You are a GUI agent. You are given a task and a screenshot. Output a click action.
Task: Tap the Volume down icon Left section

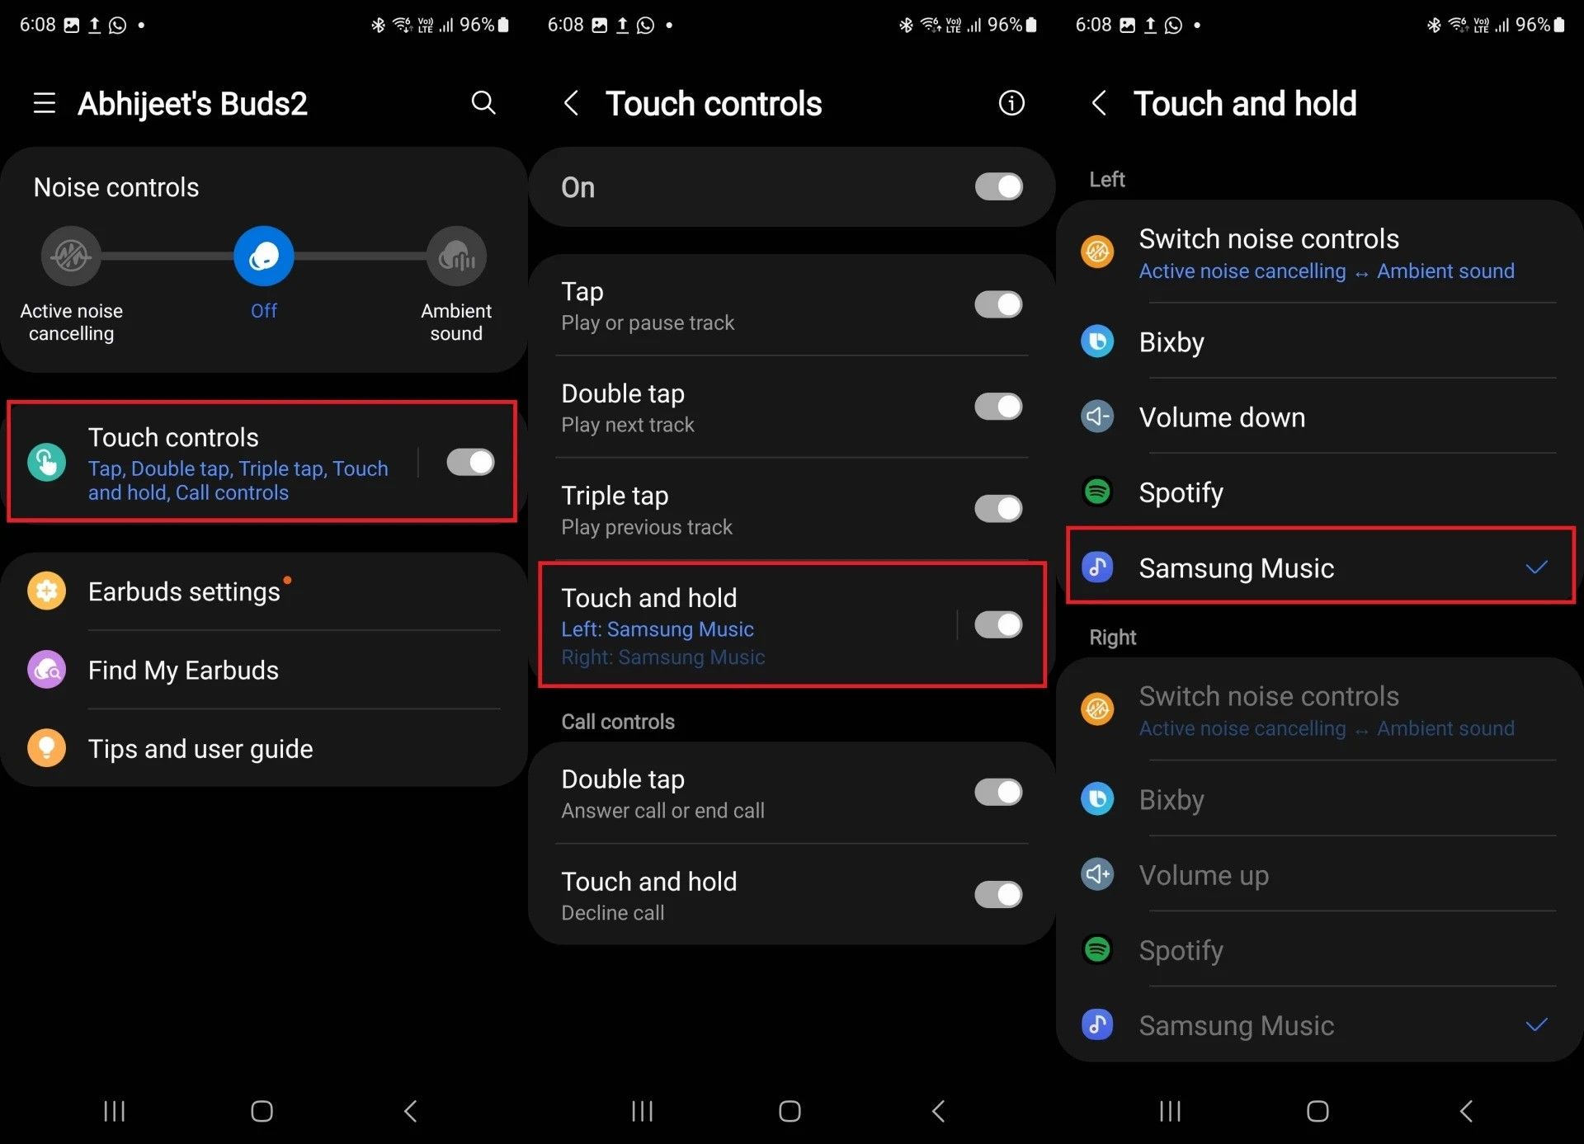click(1098, 417)
